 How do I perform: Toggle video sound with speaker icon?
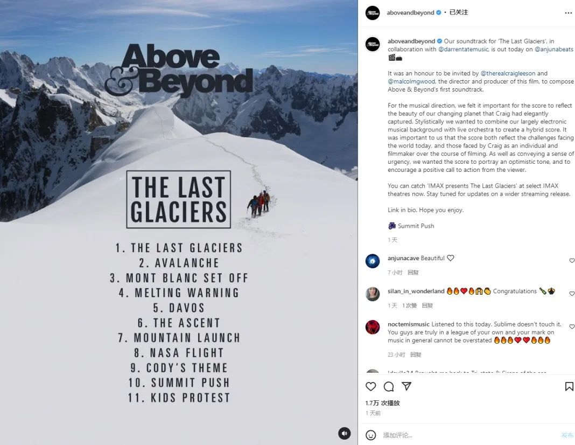pyautogui.click(x=345, y=433)
